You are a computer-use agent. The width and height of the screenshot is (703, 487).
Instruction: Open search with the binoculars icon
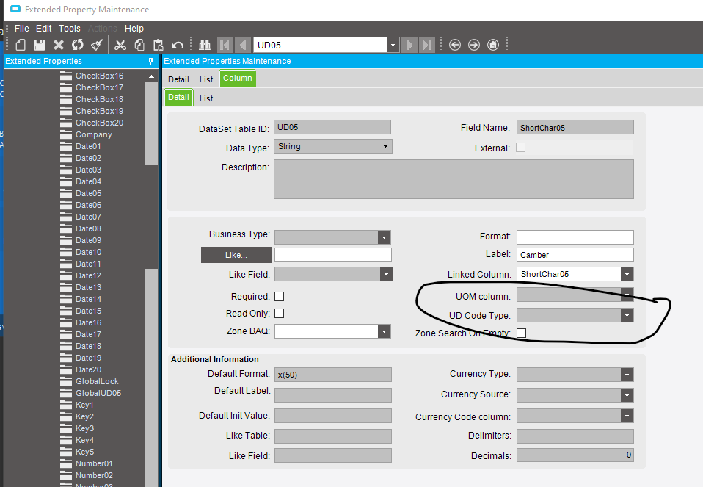coord(205,45)
